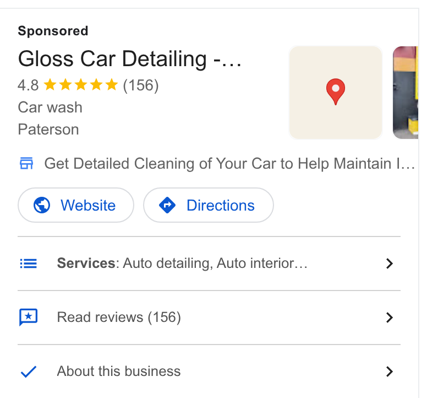Expand Read reviews with right chevron
Screen dimensions: 427x398
[390, 318]
